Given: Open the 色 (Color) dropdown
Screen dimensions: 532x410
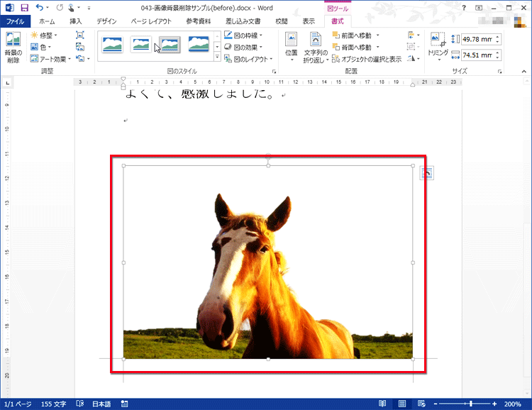Looking at the screenshot, I should 40,47.
